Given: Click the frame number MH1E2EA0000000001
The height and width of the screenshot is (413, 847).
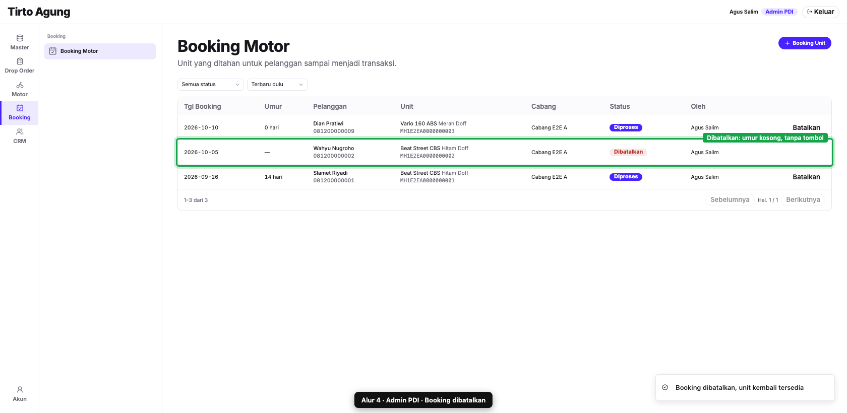Looking at the screenshot, I should [x=428, y=181].
